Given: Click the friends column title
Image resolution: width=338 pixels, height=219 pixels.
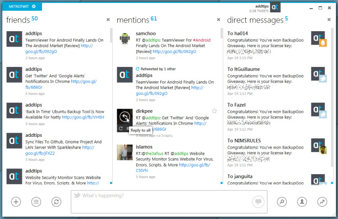Looking at the screenshot, I should 18,20.
